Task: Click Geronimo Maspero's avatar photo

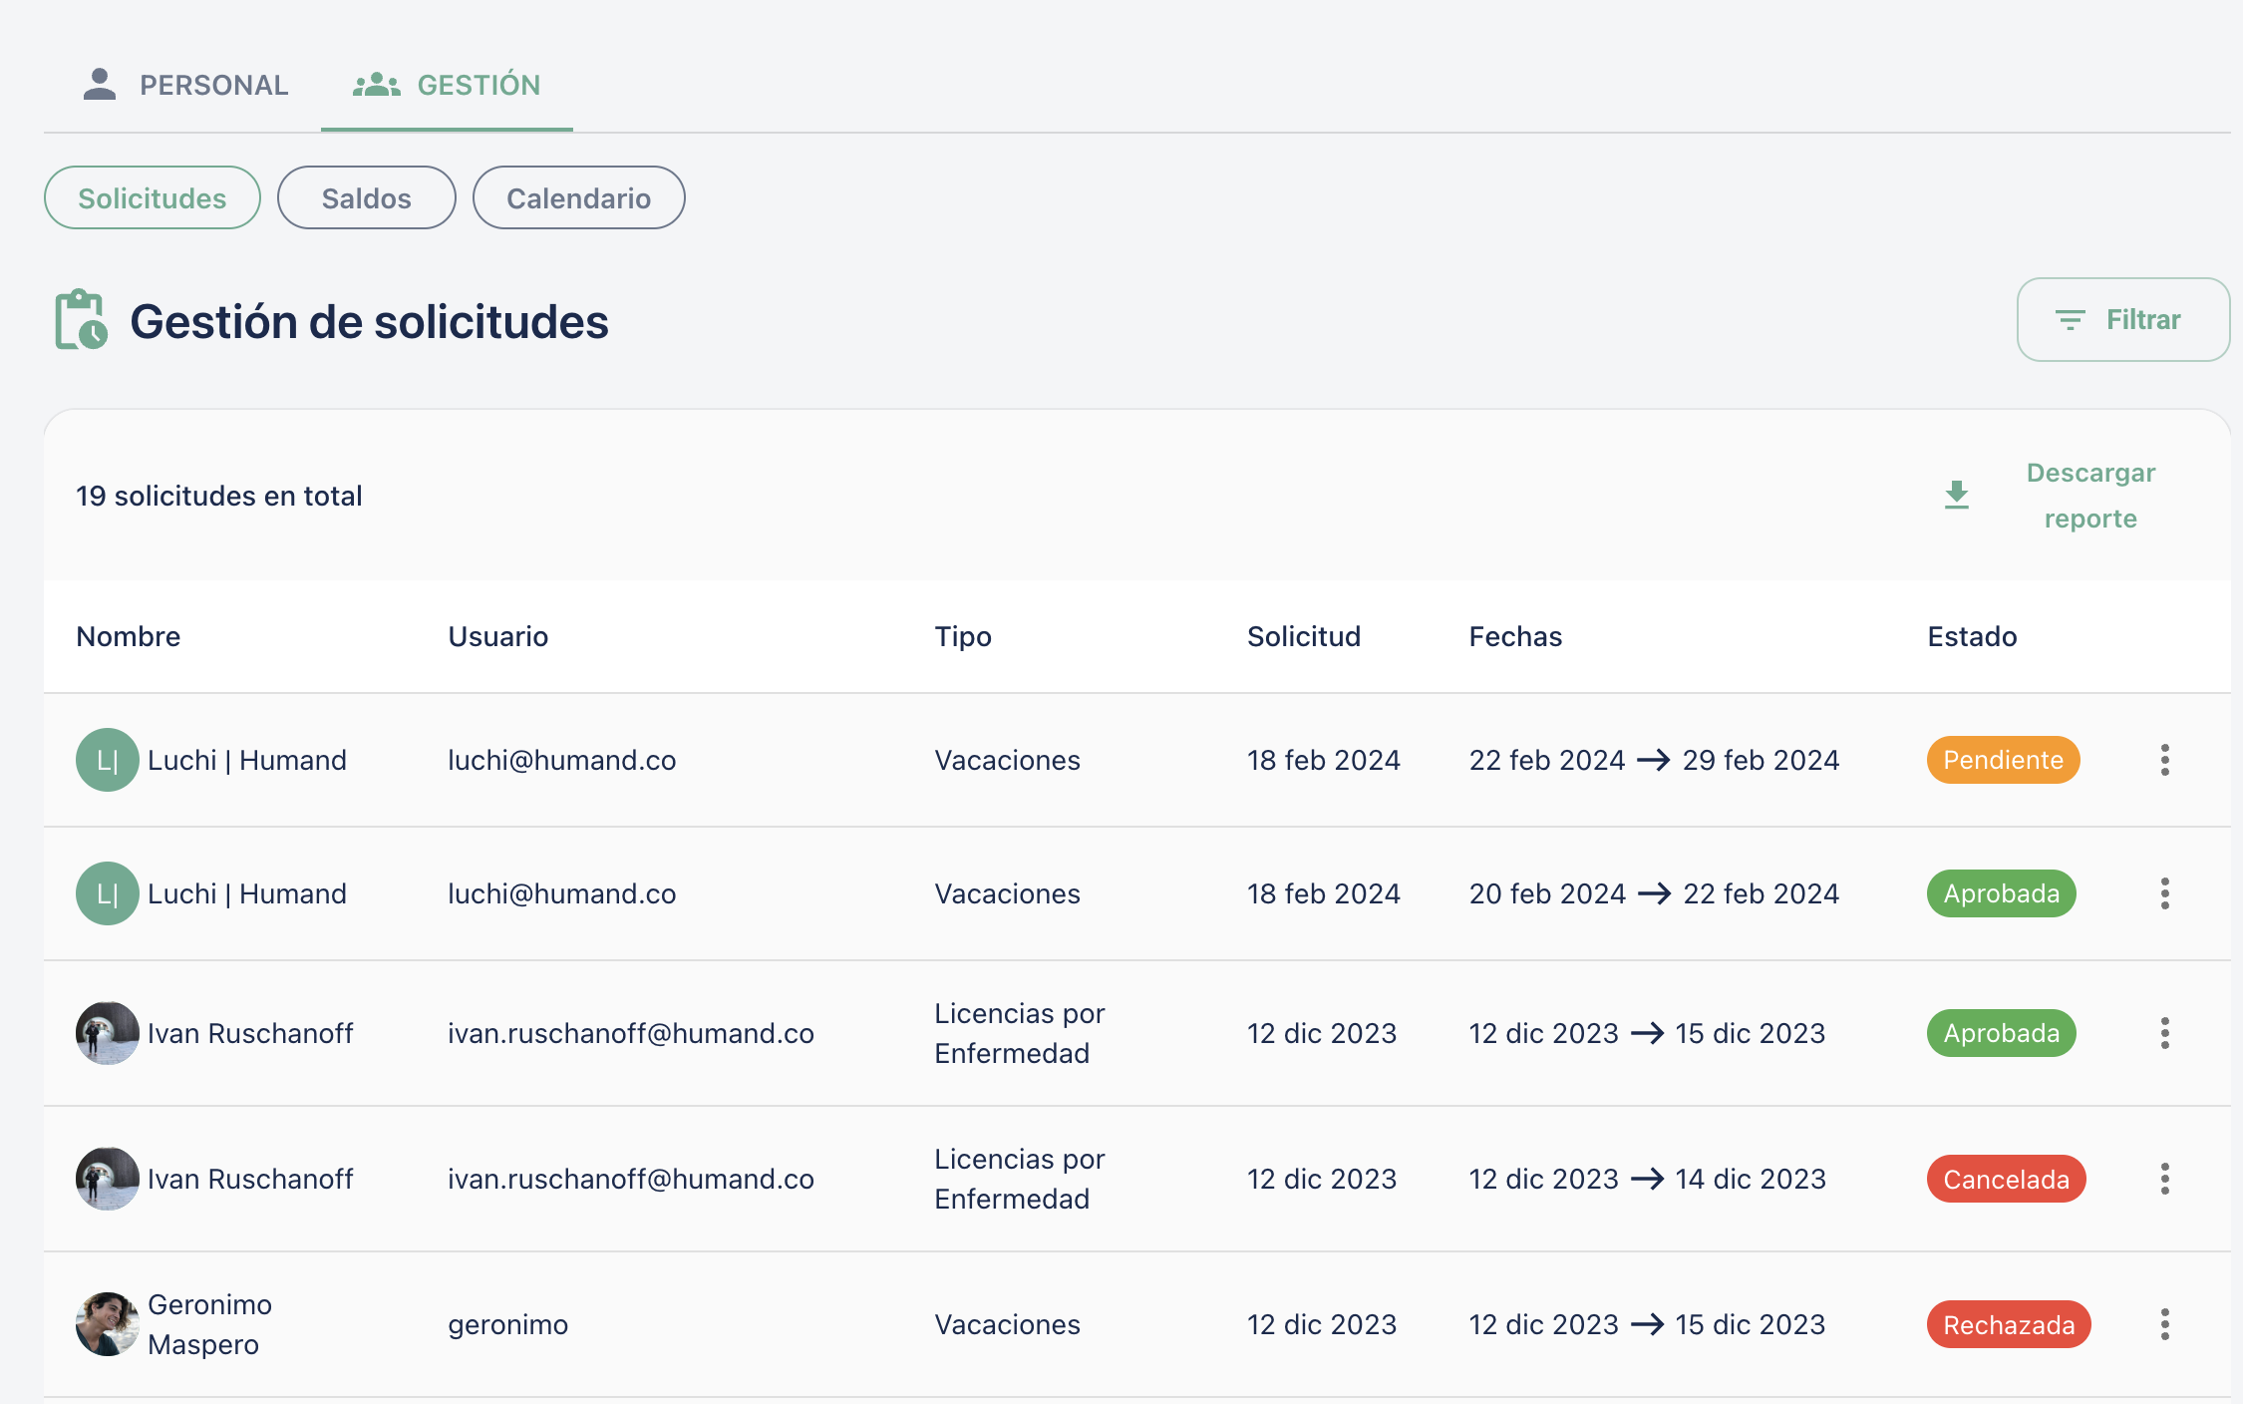Action: click(x=108, y=1324)
